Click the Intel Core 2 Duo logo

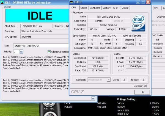point(138,23)
